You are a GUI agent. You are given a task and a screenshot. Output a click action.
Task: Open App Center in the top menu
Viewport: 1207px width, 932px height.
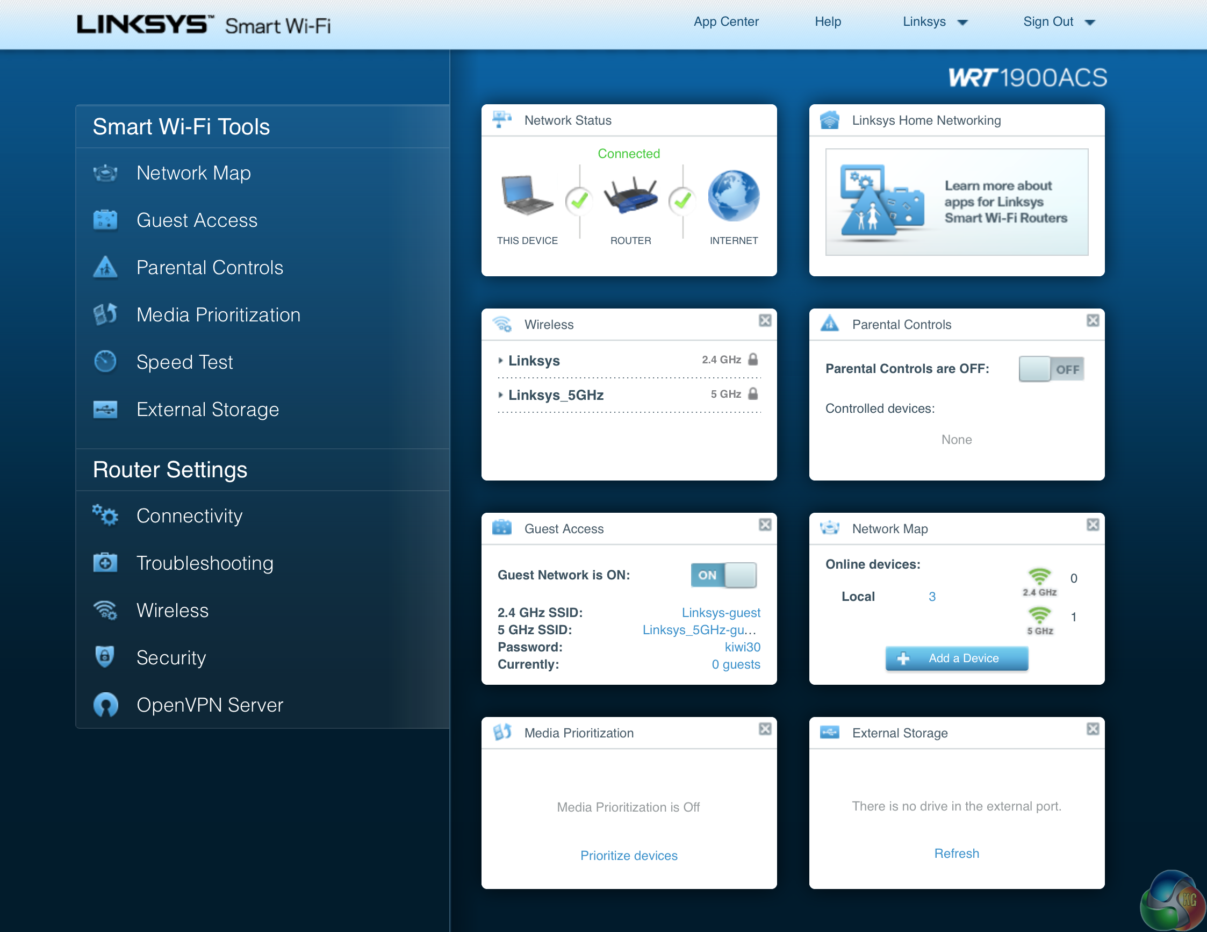coord(725,22)
